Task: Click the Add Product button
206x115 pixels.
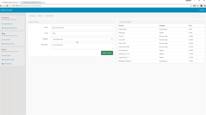Action: (x=107, y=53)
